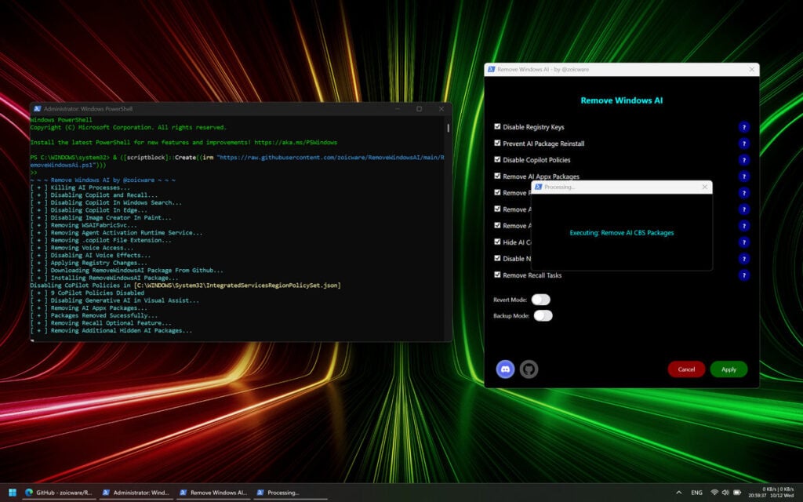Image resolution: width=803 pixels, height=502 pixels.
Task: Open Wi-Fi network status icon
Action: tap(715, 493)
